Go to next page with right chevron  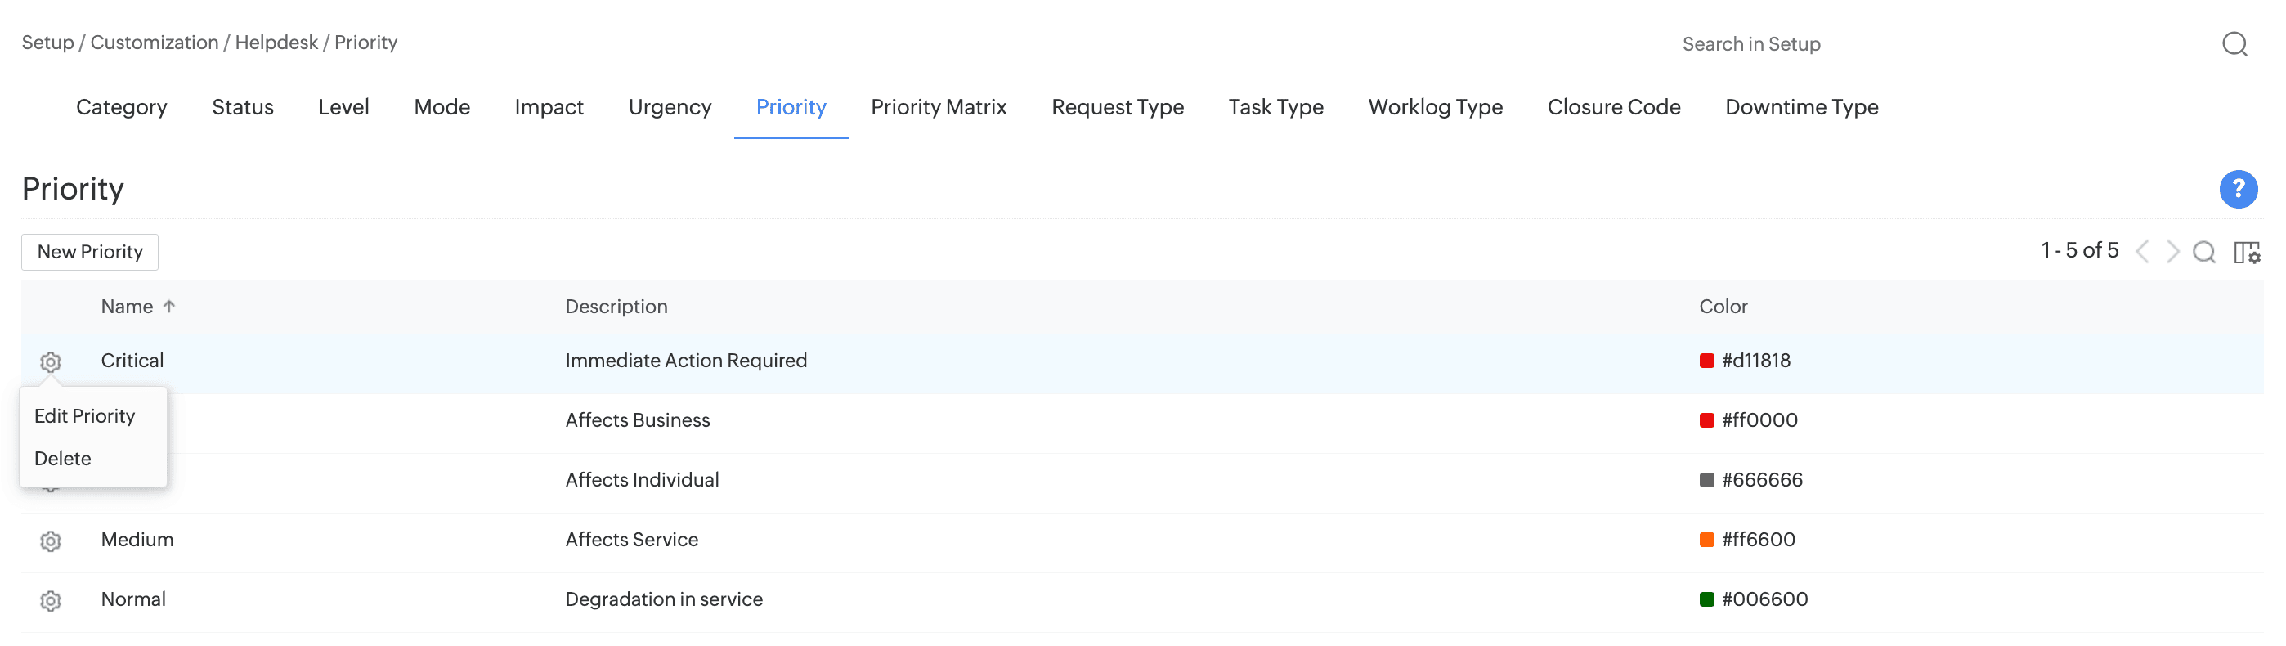point(2172,252)
